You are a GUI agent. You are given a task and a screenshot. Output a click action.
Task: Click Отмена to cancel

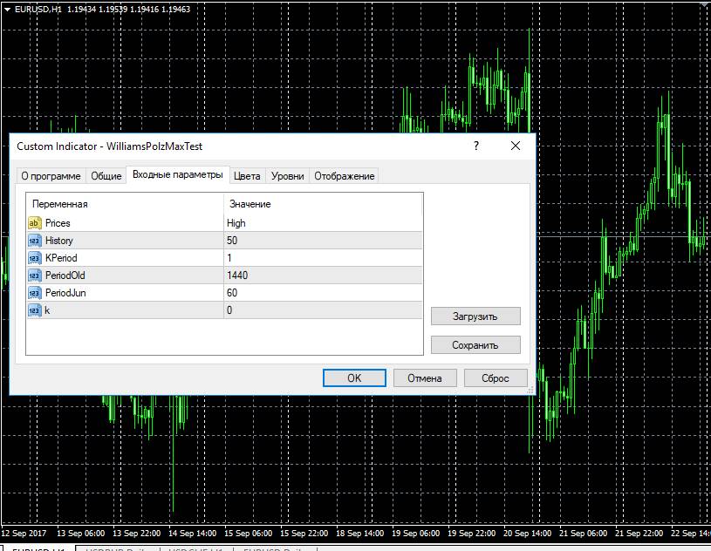[x=425, y=378]
